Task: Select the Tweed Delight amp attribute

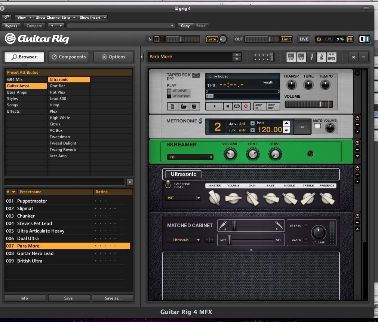Action: tap(69, 143)
